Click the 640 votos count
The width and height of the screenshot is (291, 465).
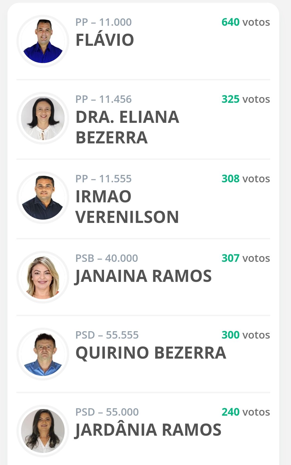(246, 22)
